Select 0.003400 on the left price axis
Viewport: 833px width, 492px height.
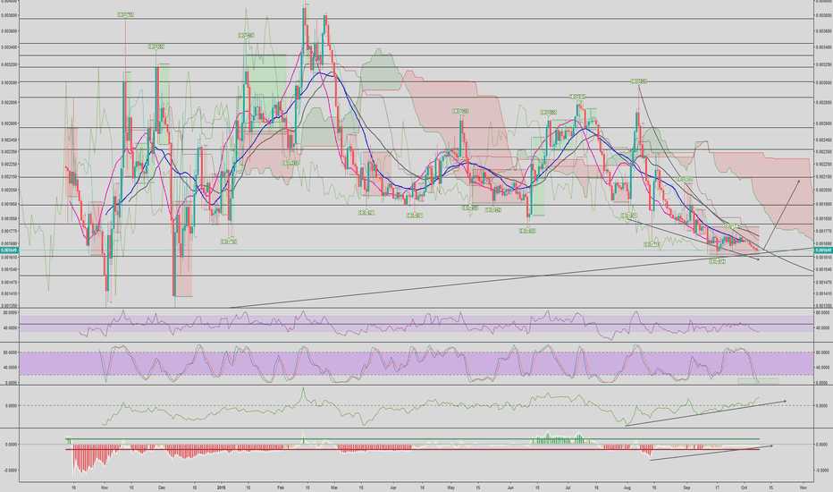9,47
